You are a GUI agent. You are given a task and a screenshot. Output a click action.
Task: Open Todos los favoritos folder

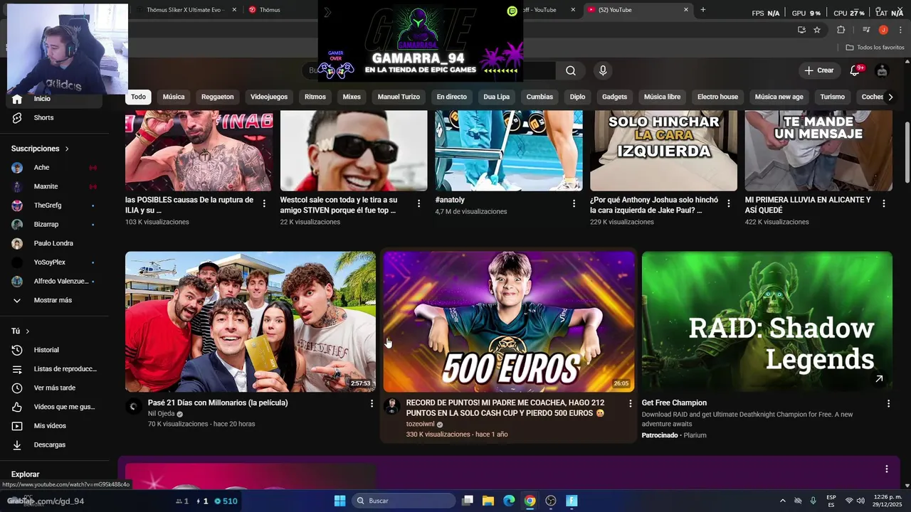pos(875,47)
